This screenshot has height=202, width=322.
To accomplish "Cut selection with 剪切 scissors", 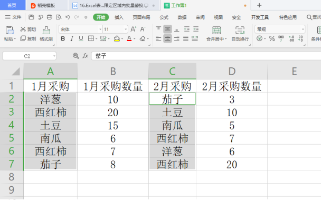I will click(28, 29).
